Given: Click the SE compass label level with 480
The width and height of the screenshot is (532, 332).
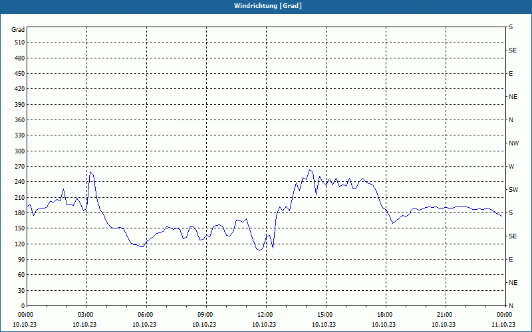Looking at the screenshot, I should coord(513,50).
